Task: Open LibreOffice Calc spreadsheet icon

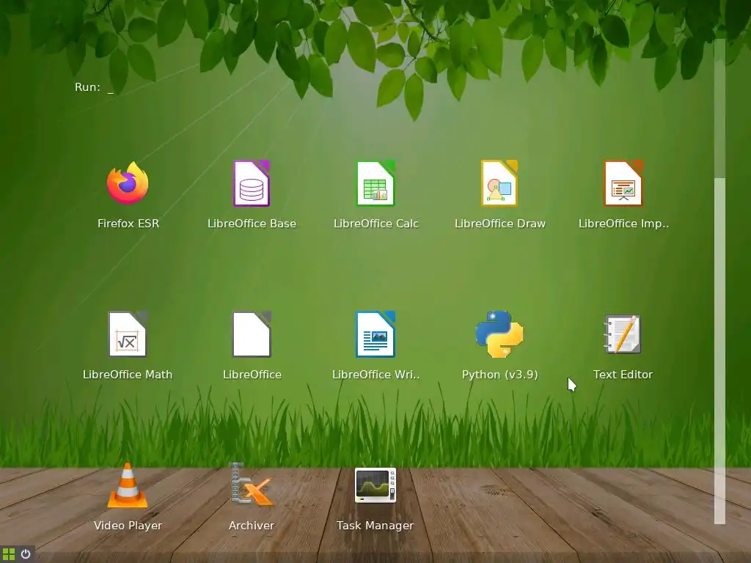Action: tap(375, 183)
